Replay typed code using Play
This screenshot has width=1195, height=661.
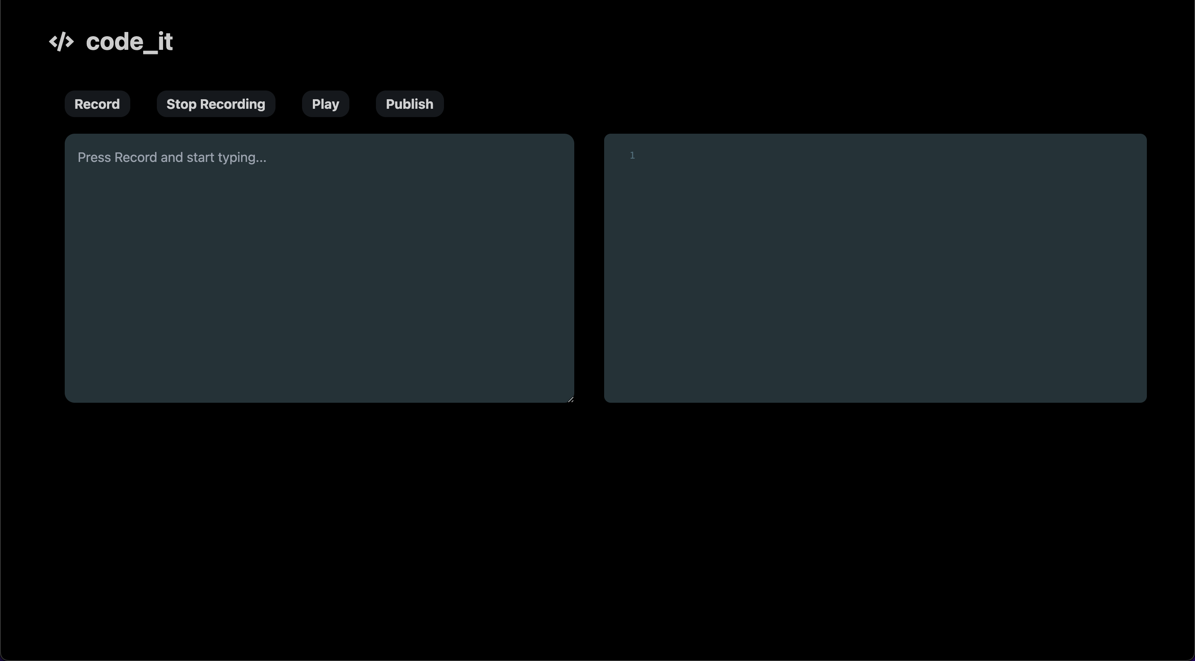325,104
